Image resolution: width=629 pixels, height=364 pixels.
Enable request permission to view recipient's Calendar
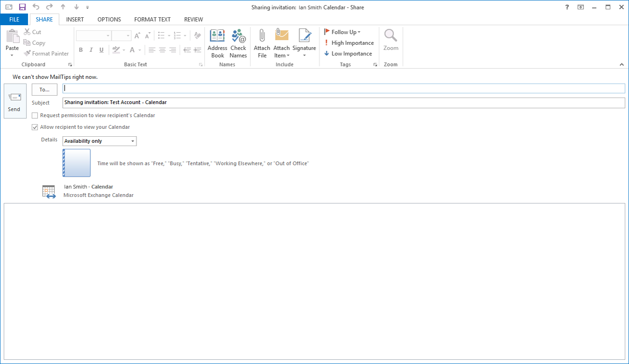(x=35, y=115)
